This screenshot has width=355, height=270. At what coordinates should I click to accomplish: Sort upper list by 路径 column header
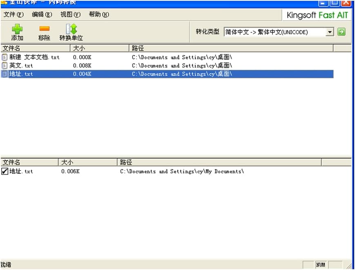point(231,48)
